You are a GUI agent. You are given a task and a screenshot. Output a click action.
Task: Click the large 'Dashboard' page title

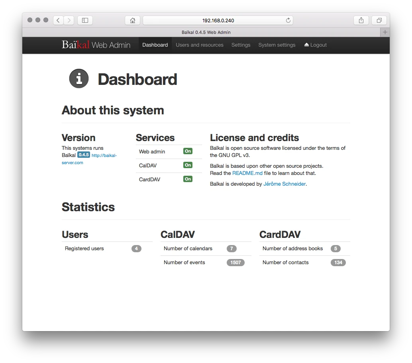coord(137,79)
